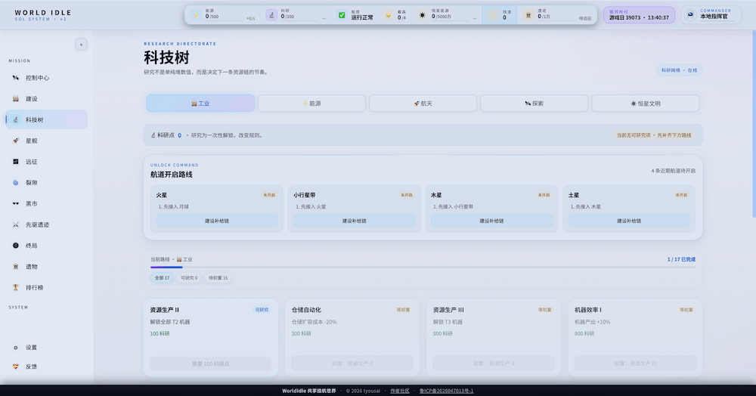Switch to the 工业 tab
This screenshot has width=756, height=396.
[200, 103]
